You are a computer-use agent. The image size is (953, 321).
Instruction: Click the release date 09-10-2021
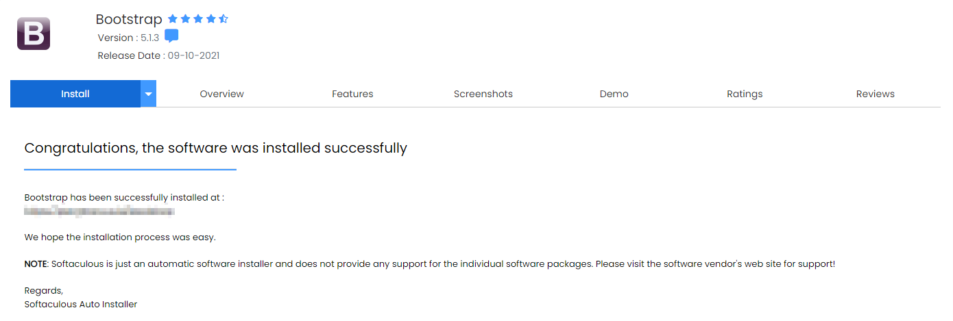pos(193,56)
